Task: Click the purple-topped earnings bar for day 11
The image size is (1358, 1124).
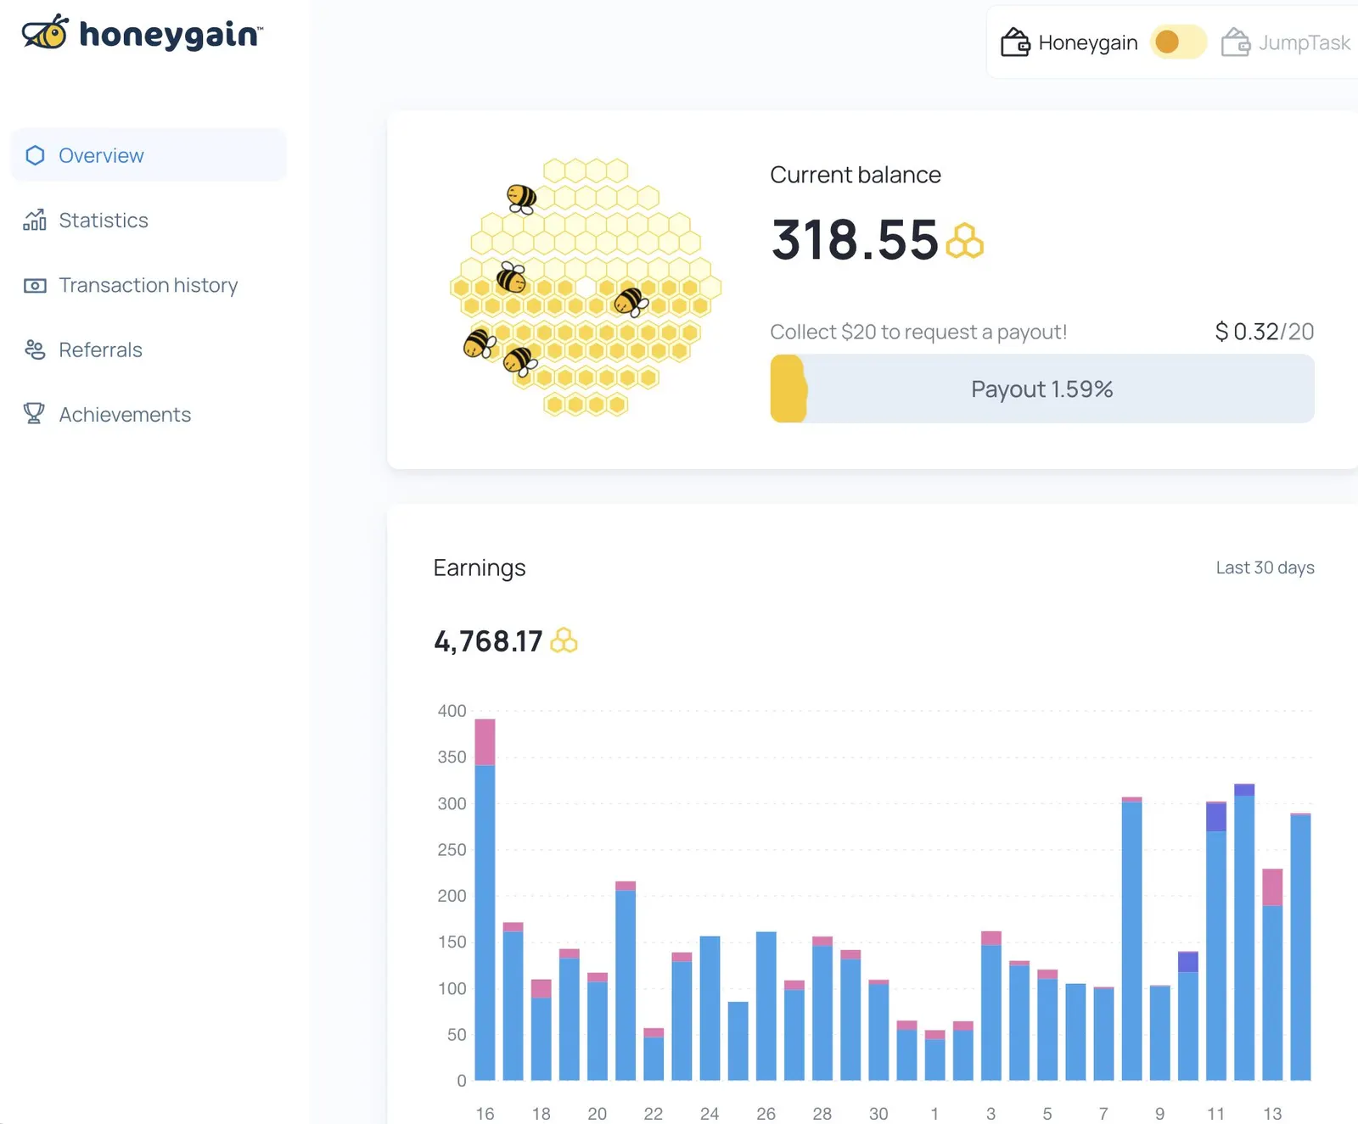Action: tap(1216, 941)
